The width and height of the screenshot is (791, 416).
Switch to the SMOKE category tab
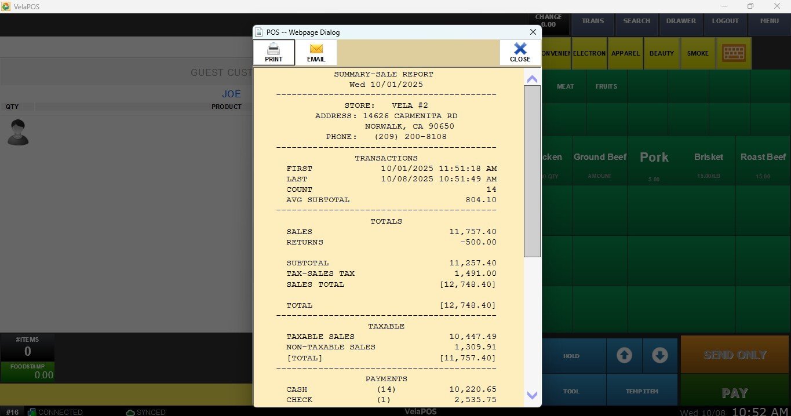tap(698, 53)
